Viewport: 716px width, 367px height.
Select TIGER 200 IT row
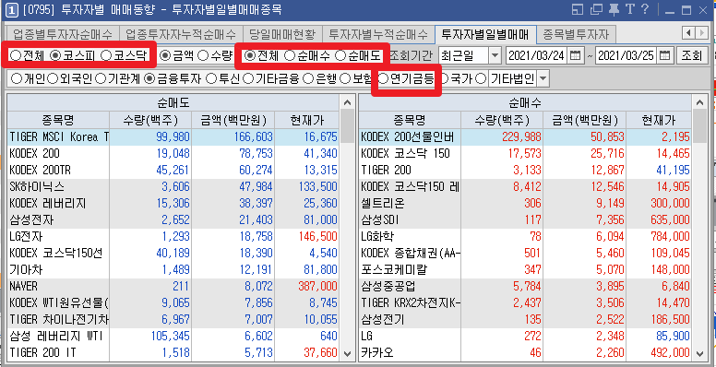tap(173, 352)
